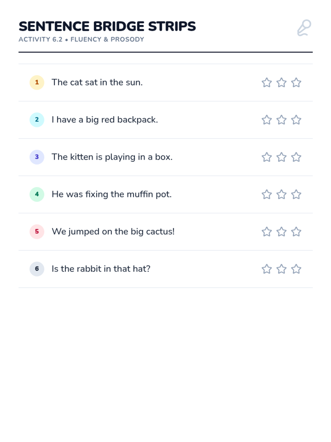Tap the purple number 3 badge
The height and width of the screenshot is (442, 331).
pyautogui.click(x=37, y=157)
